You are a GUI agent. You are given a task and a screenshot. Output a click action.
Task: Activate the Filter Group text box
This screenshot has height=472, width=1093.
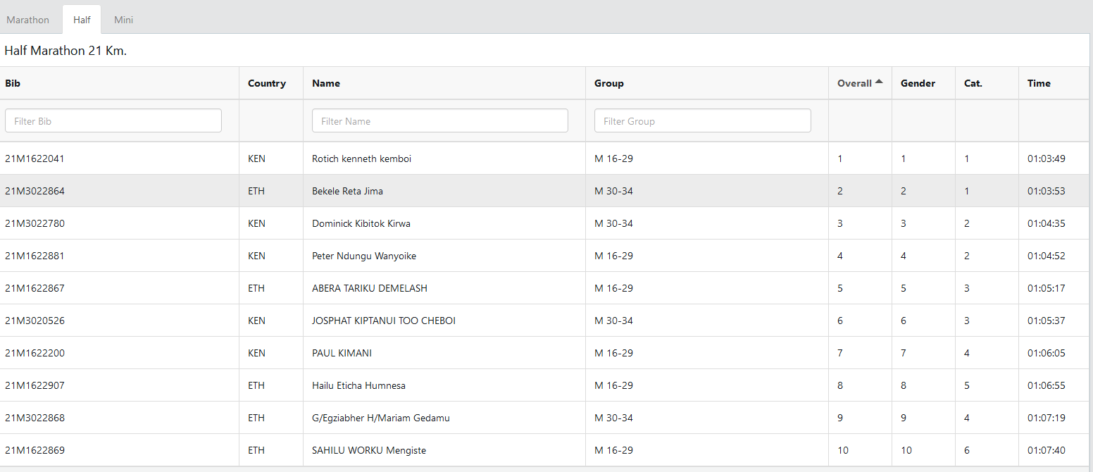click(x=702, y=121)
